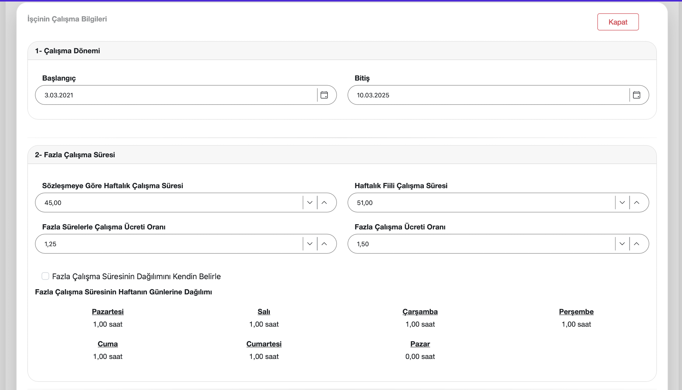682x390 pixels.
Task: Focus the 51,00 actual hours field
Action: 480,203
